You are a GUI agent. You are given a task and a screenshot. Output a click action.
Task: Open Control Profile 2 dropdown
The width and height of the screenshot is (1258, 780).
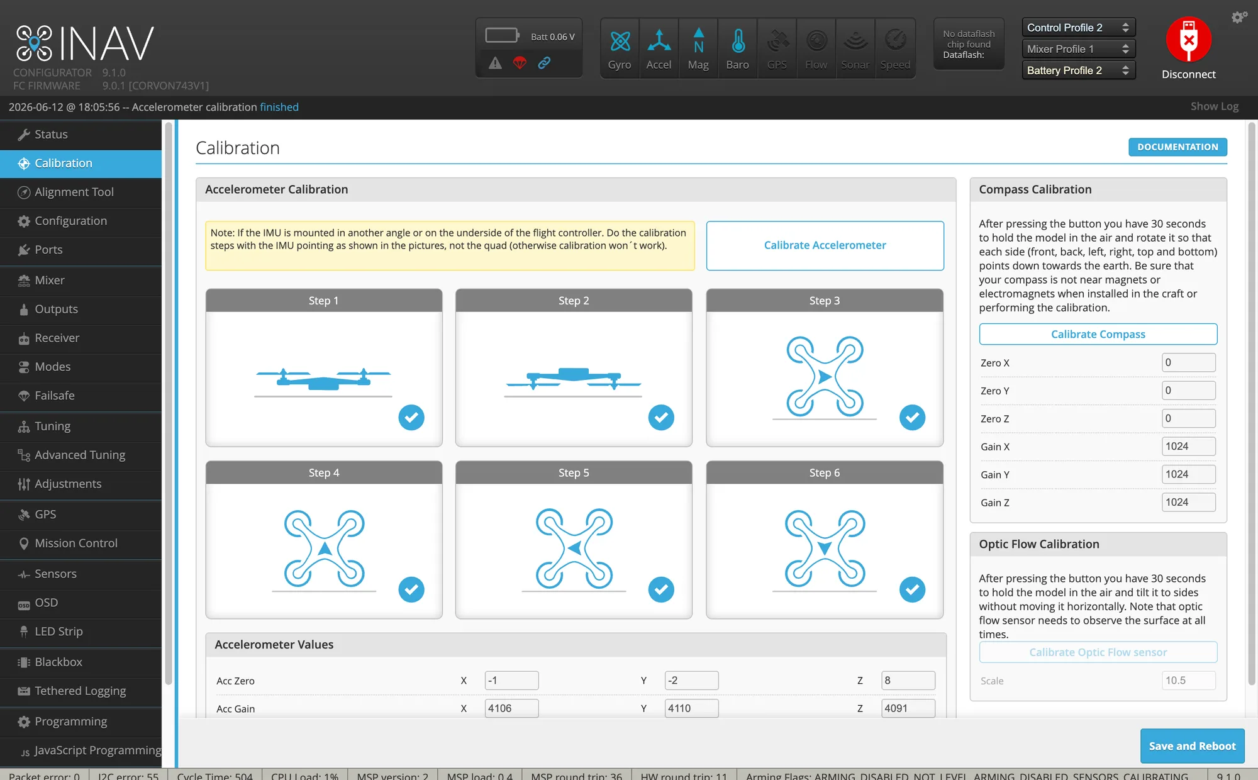pos(1079,28)
